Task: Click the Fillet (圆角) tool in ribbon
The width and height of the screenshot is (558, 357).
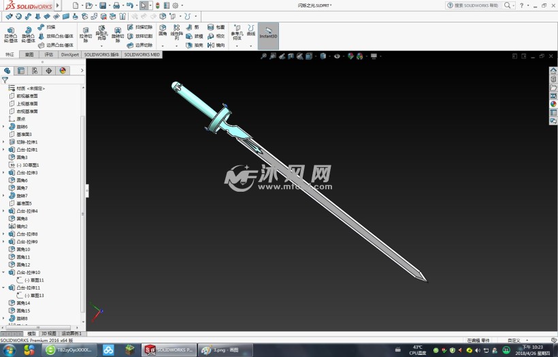Action: [x=163, y=30]
